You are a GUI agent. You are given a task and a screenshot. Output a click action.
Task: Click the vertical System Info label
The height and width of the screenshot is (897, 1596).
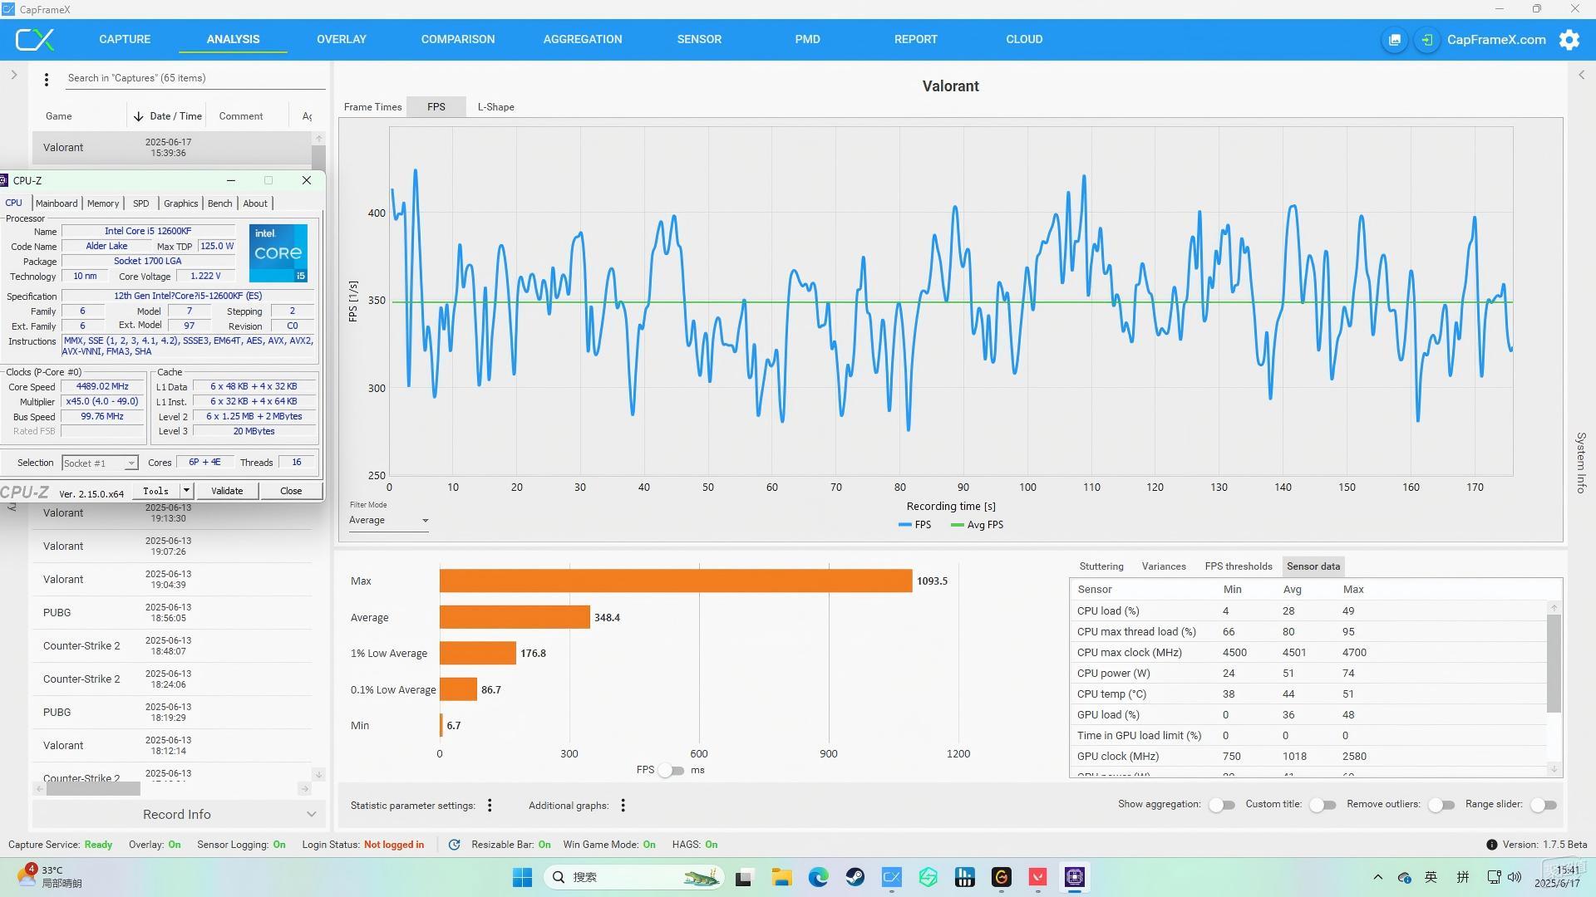pyautogui.click(x=1581, y=463)
